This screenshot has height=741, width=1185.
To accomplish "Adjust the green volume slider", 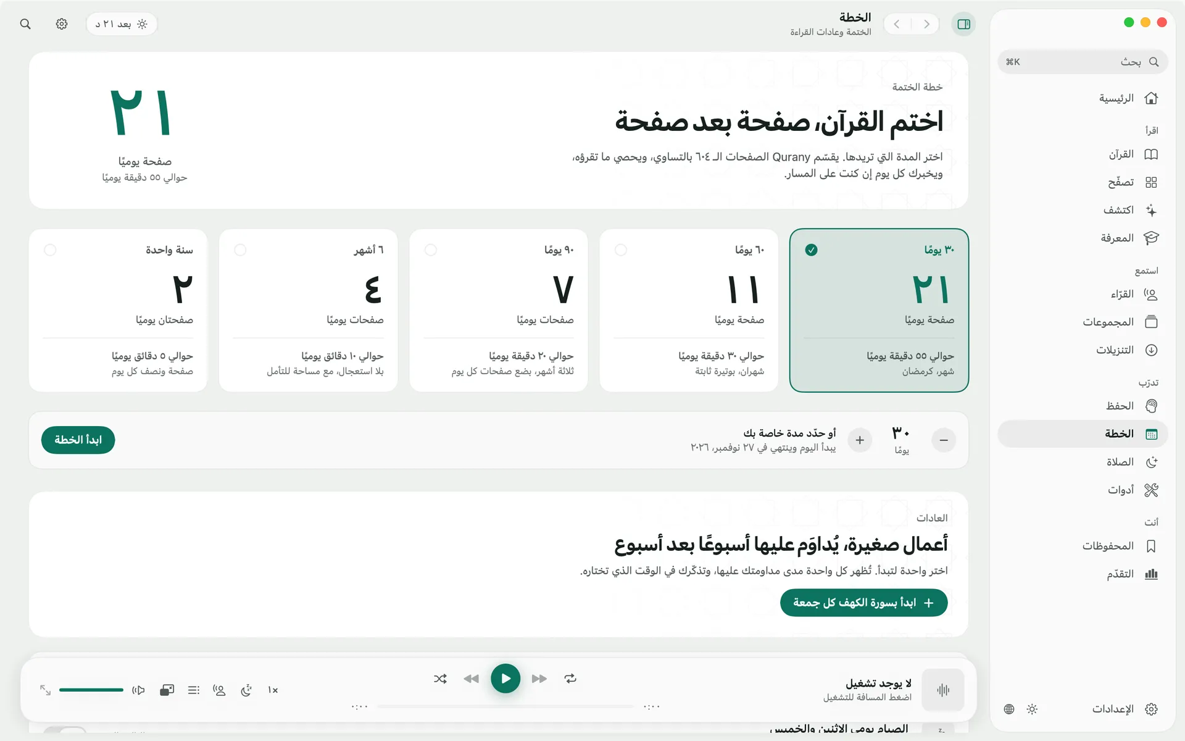I will [91, 690].
